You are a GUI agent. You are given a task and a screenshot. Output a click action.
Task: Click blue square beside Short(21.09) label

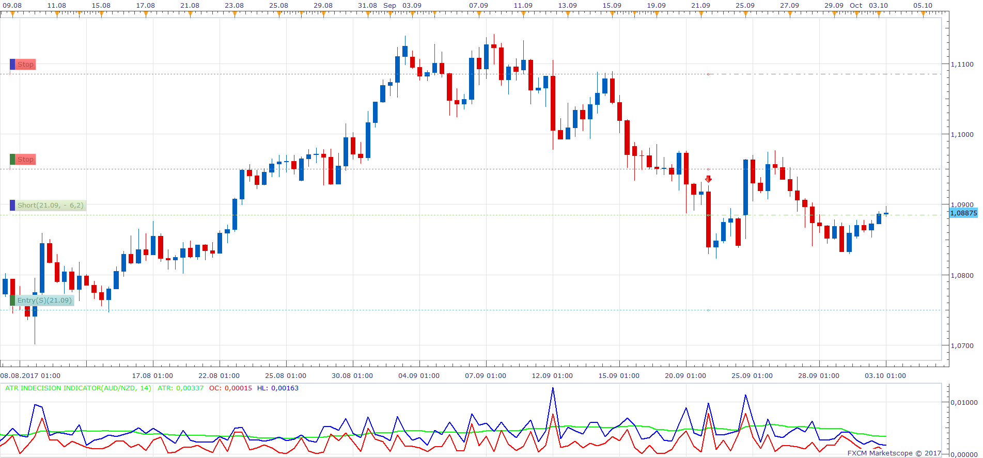point(12,206)
